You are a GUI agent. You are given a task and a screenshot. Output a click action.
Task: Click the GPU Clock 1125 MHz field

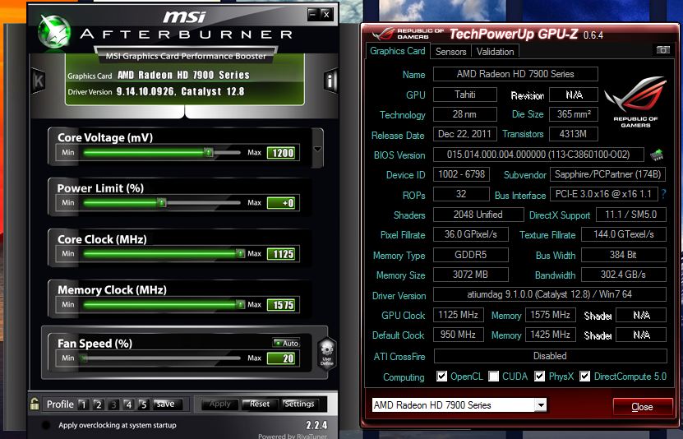459,314
